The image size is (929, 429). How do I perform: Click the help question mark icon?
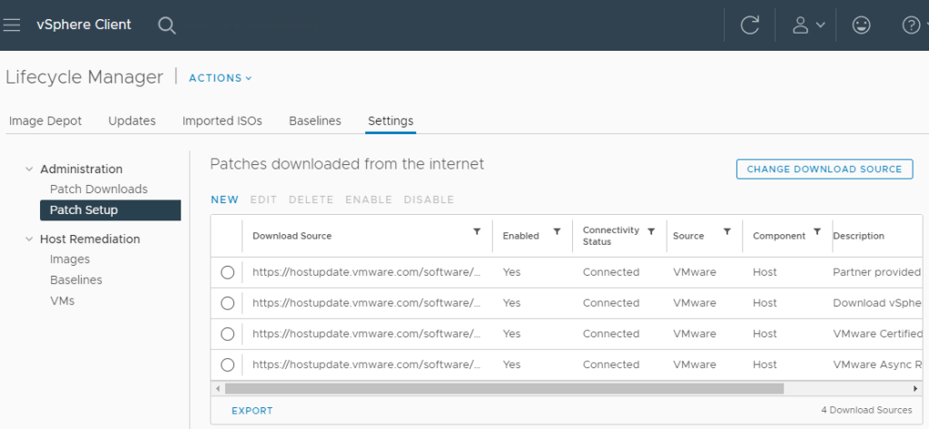[x=911, y=25]
